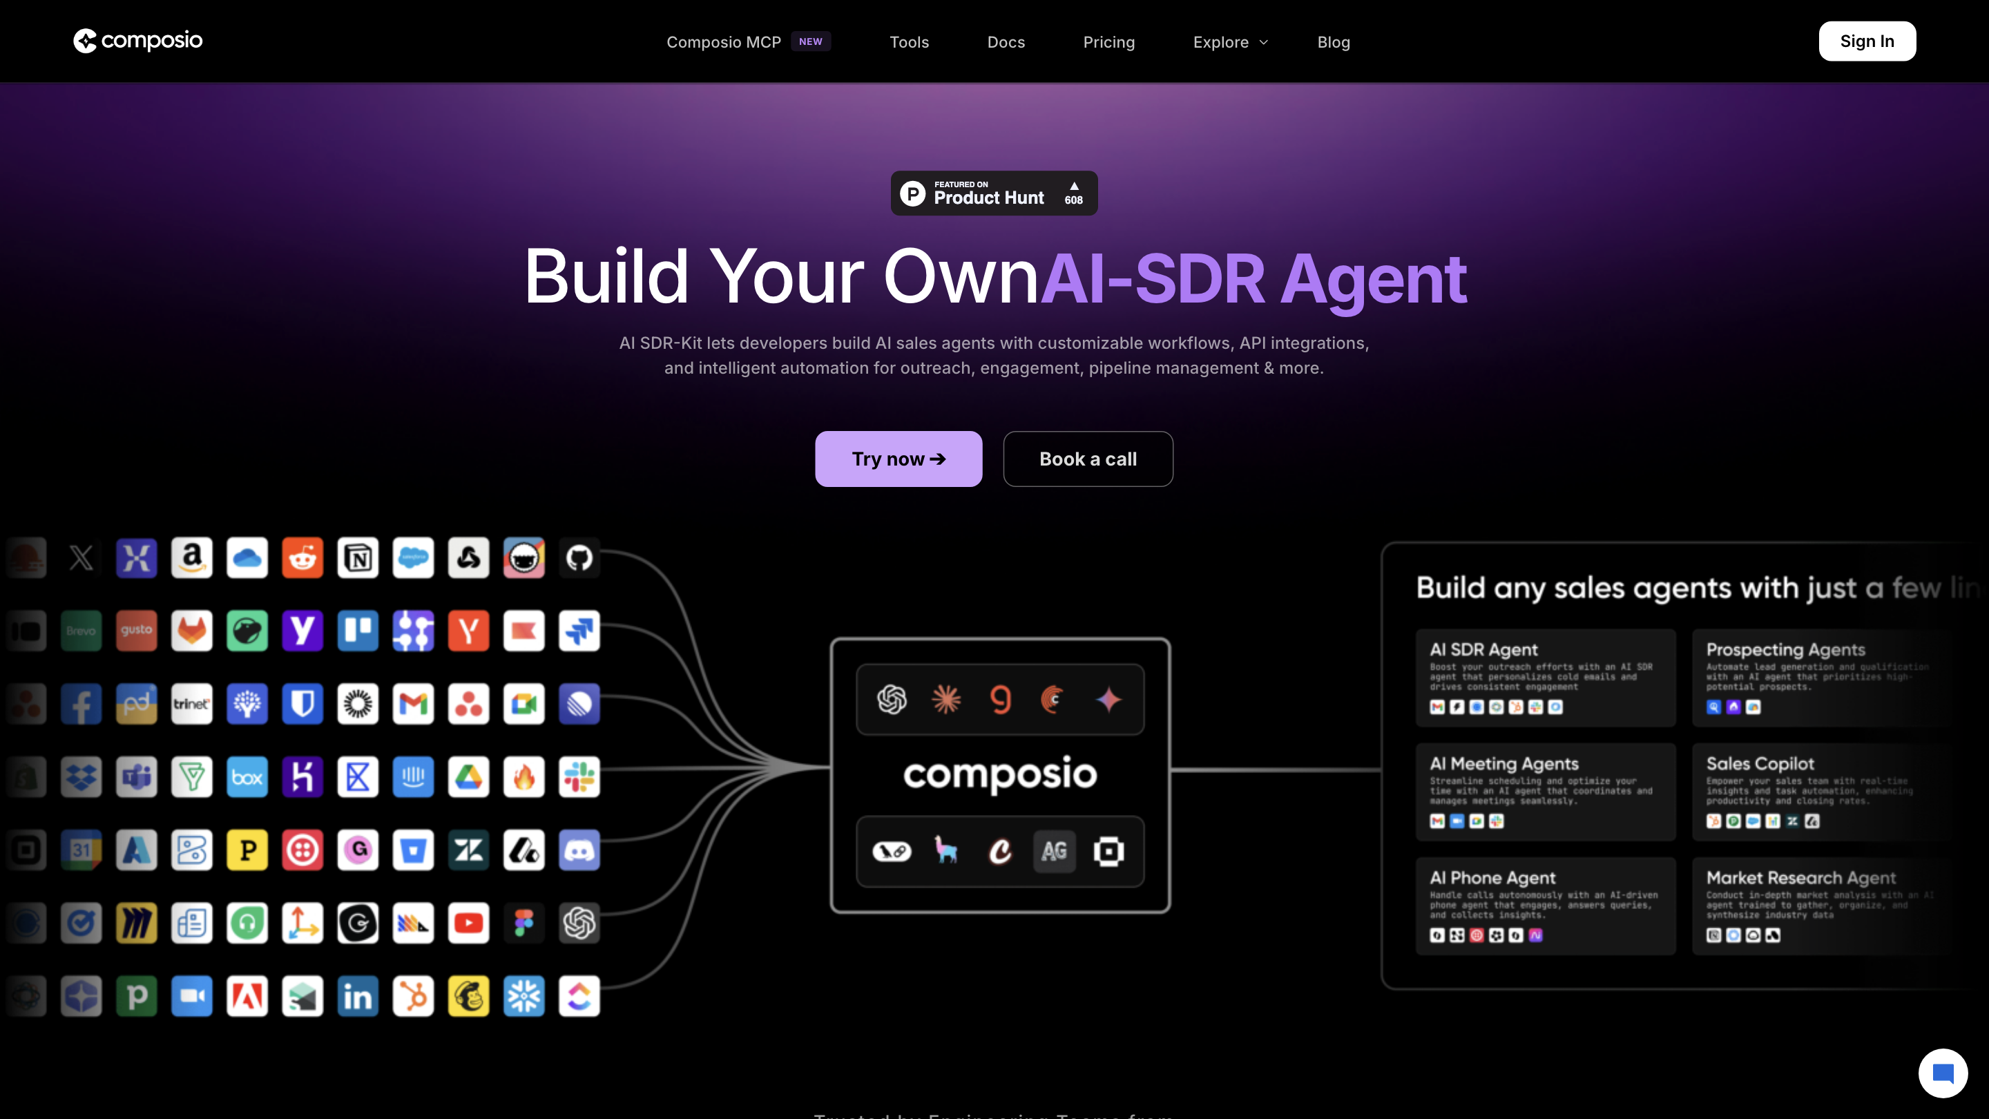This screenshot has height=1119, width=1989.
Task: Select the OpenAI icon in the Composio box
Action: click(x=892, y=699)
